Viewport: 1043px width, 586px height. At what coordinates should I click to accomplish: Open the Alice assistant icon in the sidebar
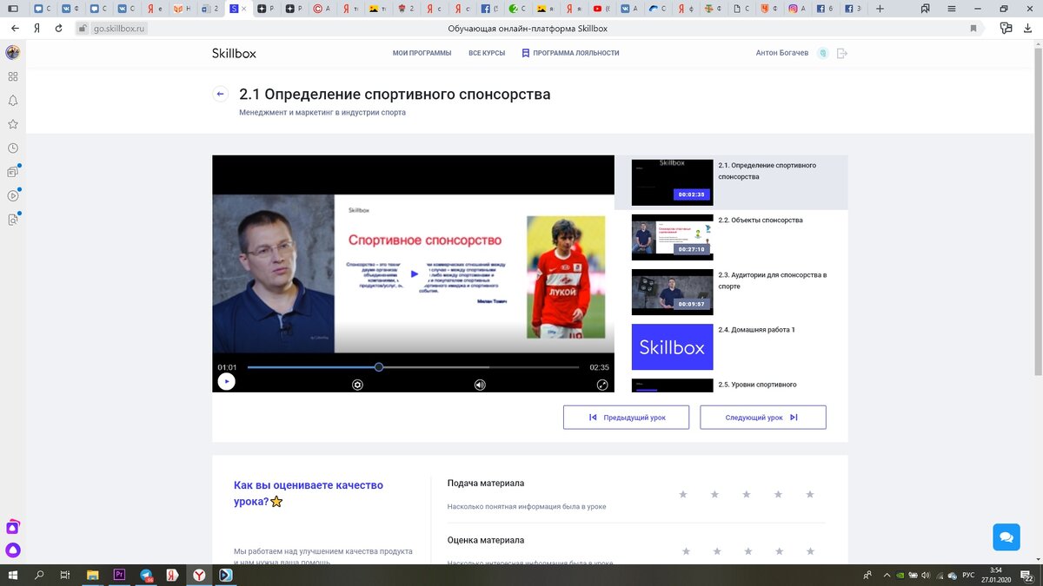pyautogui.click(x=13, y=550)
